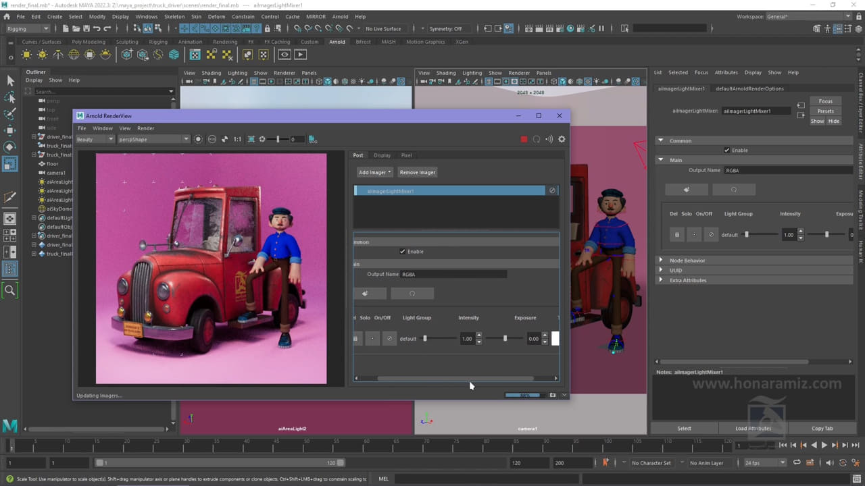Click the Output Name RGBA field in RenderView
Screen dimensions: 865x486
(453, 274)
